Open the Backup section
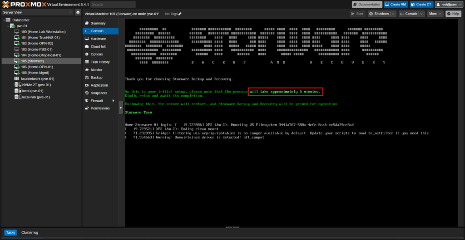The width and height of the screenshot is (465, 240). tap(96, 78)
